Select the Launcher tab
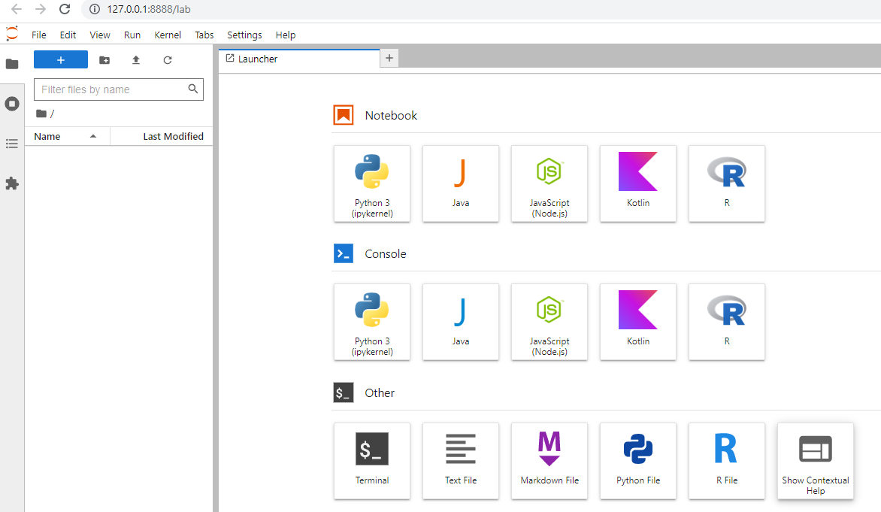The image size is (881, 512). 299,59
